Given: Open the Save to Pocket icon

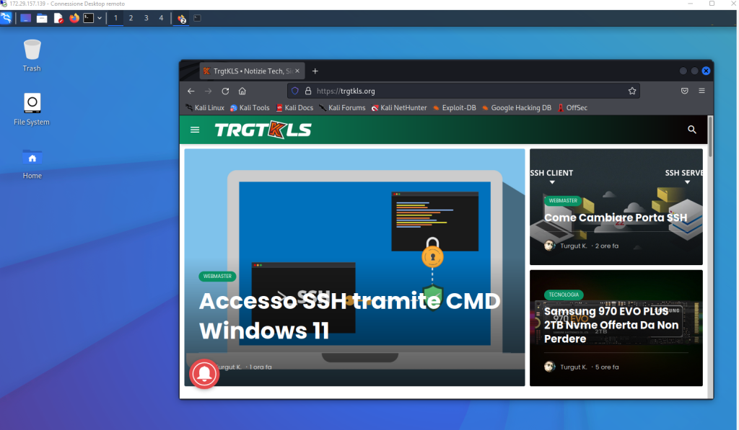Looking at the screenshot, I should tap(684, 91).
